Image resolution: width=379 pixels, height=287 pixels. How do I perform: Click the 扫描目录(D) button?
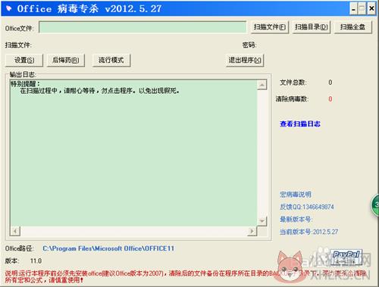coord(312,27)
